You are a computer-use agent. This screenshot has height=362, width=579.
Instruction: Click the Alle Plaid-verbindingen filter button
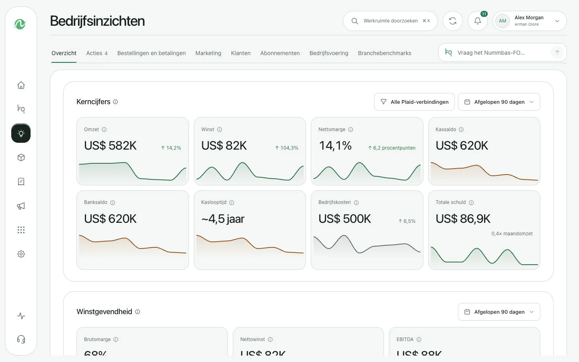[x=415, y=102]
